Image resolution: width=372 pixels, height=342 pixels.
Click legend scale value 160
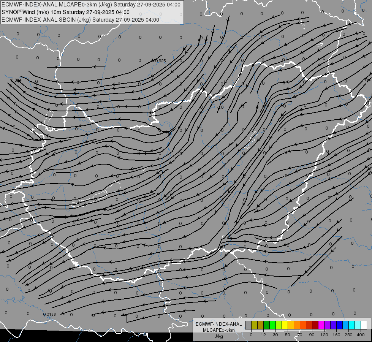pos(336,335)
